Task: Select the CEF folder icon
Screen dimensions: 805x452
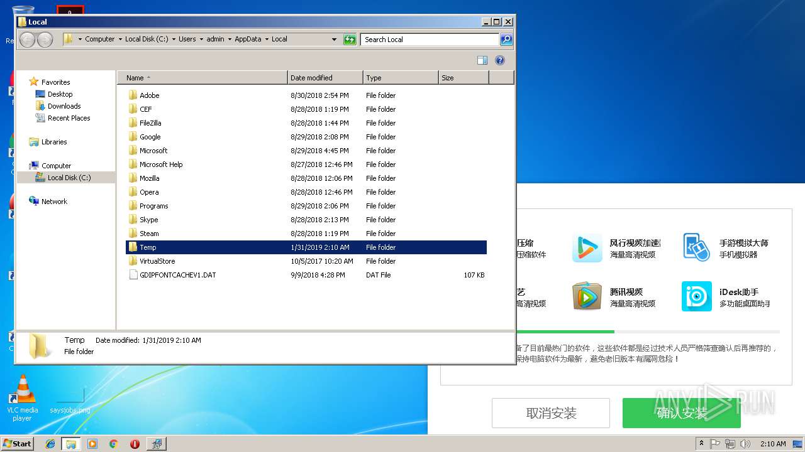Action: pyautogui.click(x=133, y=109)
